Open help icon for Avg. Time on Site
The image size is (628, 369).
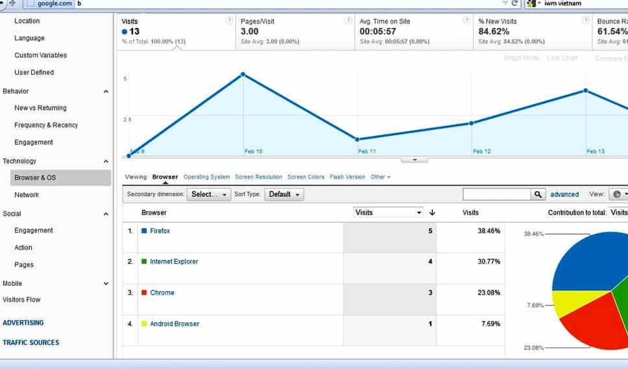[x=466, y=20]
